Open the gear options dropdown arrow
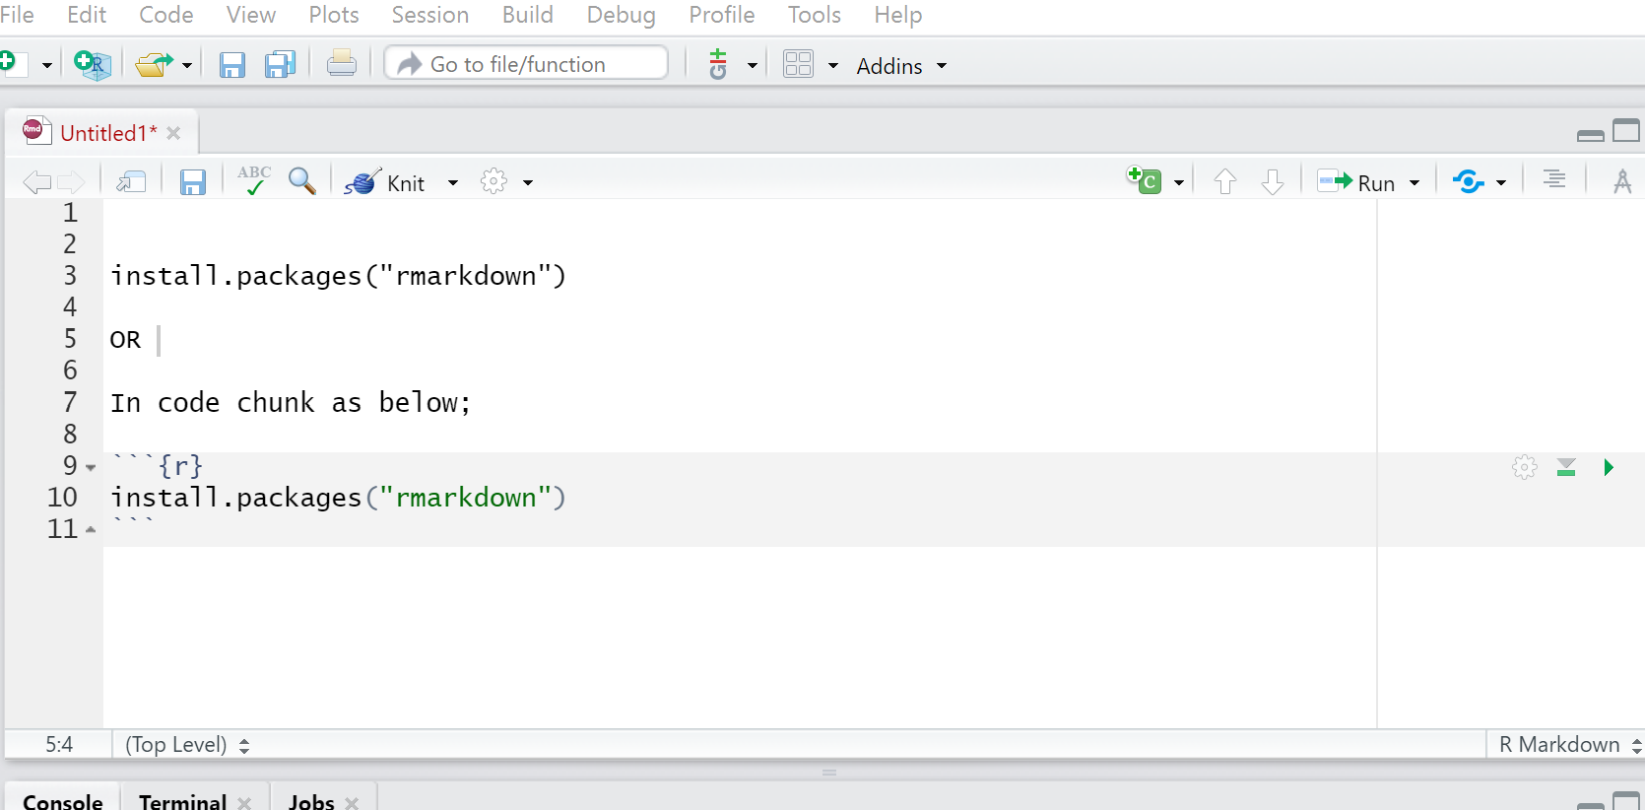Image resolution: width=1645 pixels, height=810 pixels. coord(528,183)
